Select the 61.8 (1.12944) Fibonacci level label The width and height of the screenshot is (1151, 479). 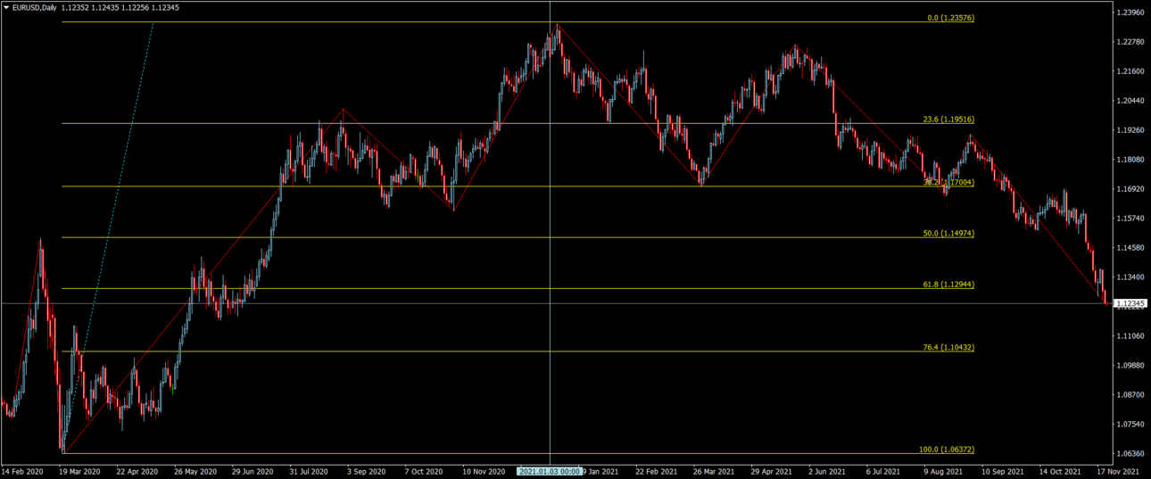pos(948,285)
